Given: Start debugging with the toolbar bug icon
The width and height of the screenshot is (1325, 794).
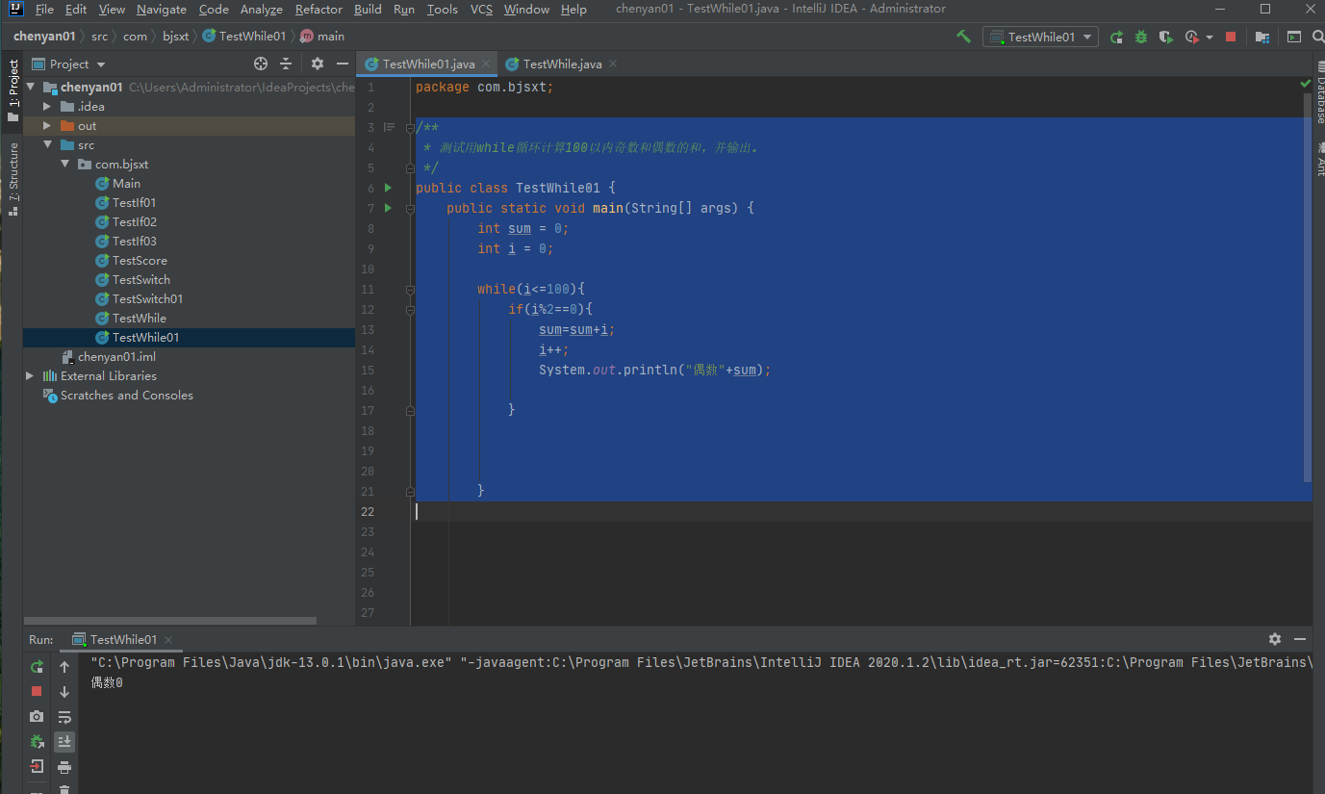Looking at the screenshot, I should click(1141, 37).
